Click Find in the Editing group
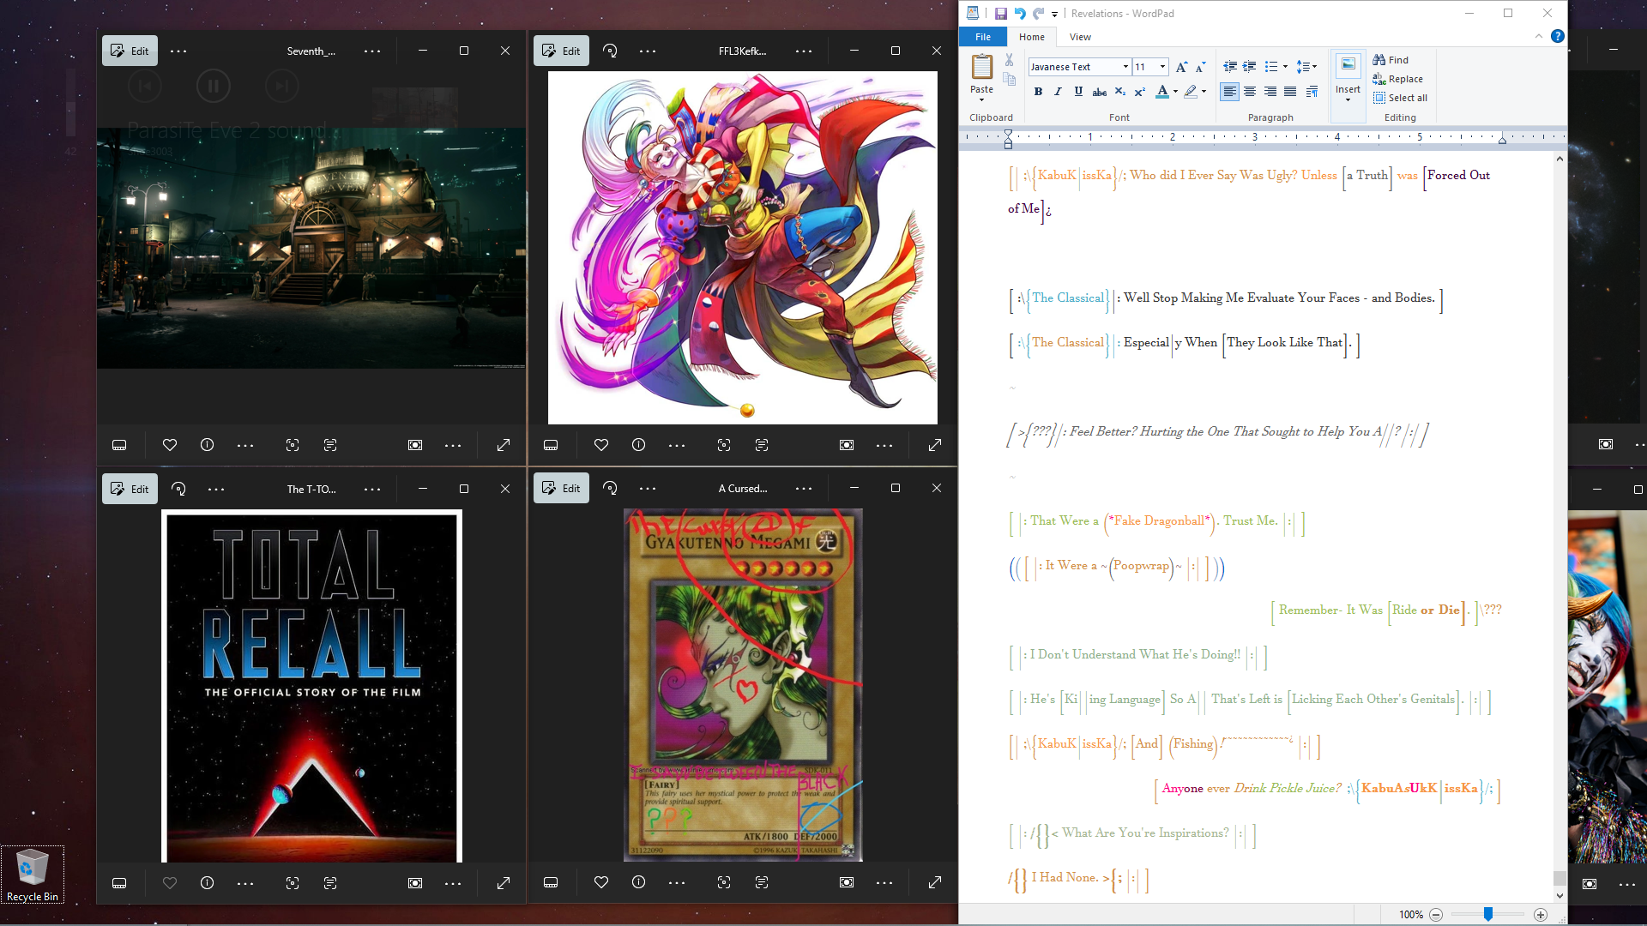This screenshot has width=1647, height=926. pos(1391,60)
